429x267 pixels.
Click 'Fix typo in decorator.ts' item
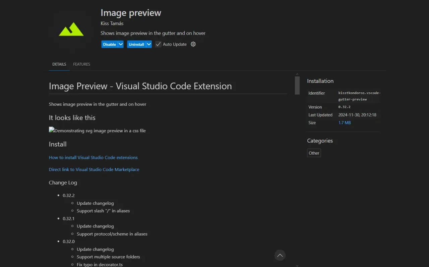(100, 264)
